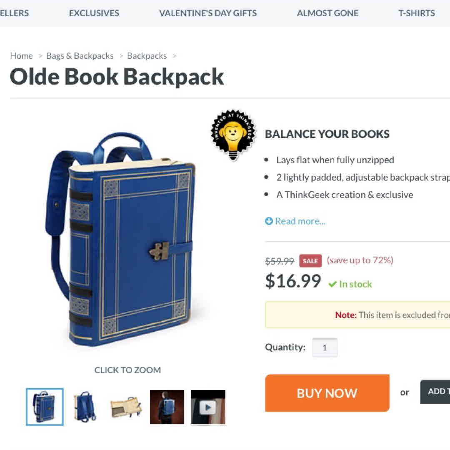Play the product video thumbnail

[x=208, y=407]
